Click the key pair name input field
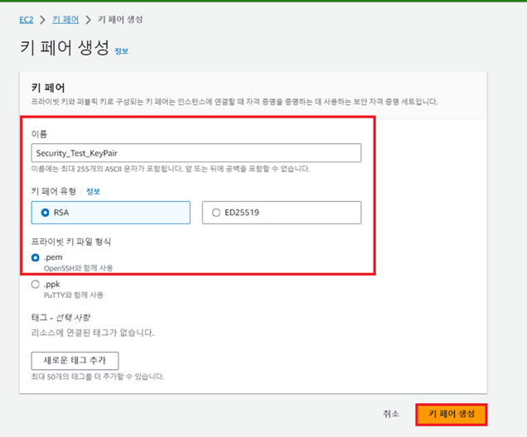 pos(196,153)
